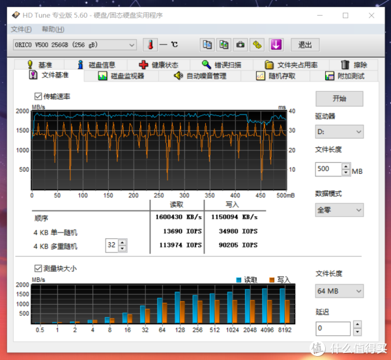
Task: Click the sequential write value 1150094 KB/s
Action: pyautogui.click(x=235, y=217)
